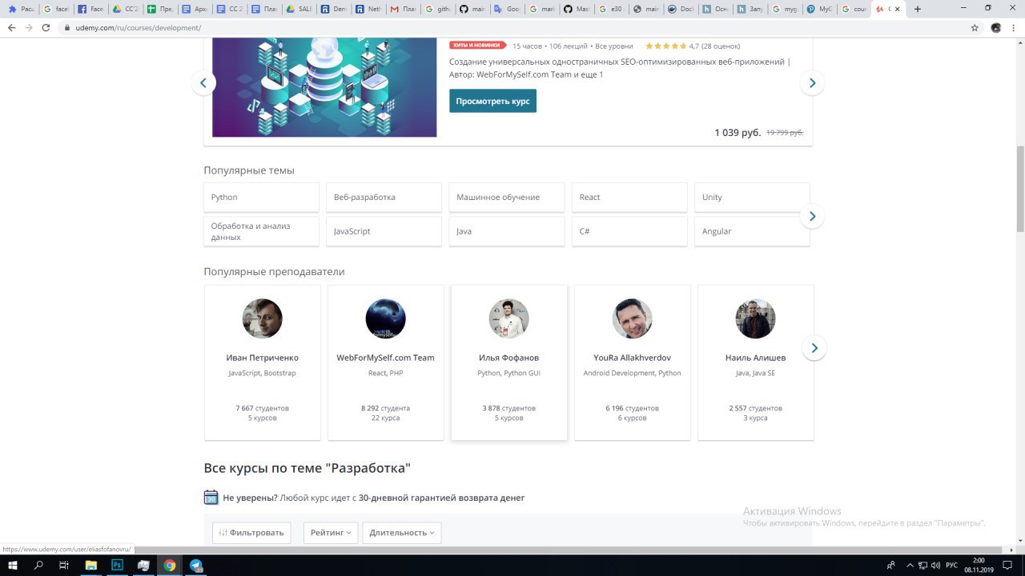Image resolution: width=1025 pixels, height=576 pixels.
Task: Show previous featured course with left arrow
Action: click(x=203, y=83)
